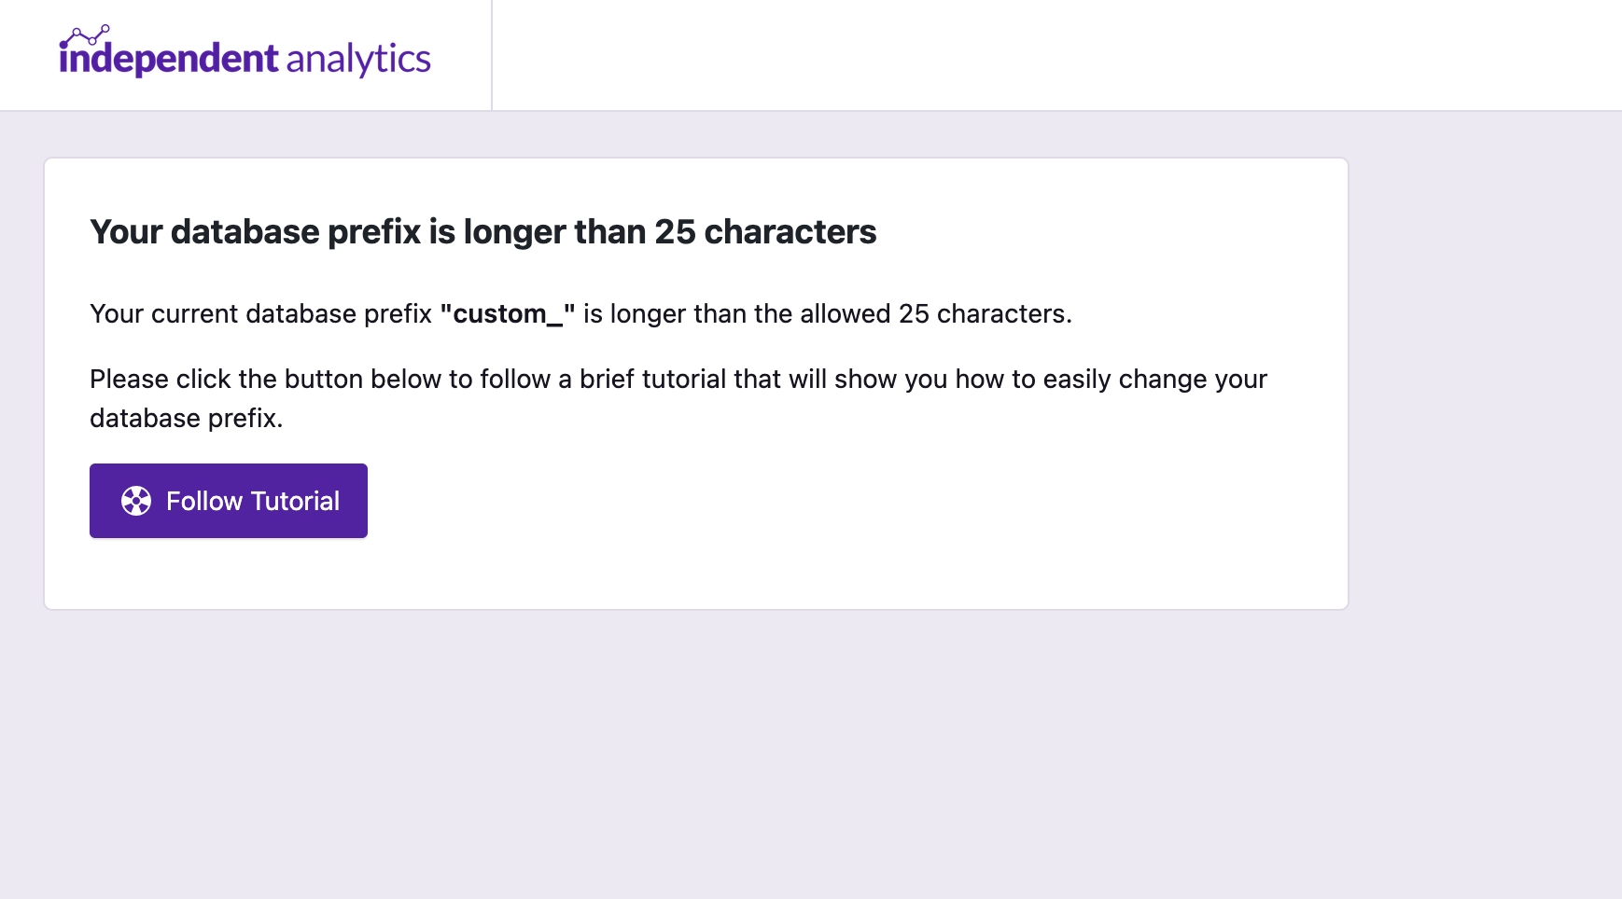Click the "Your current database prefix" sentence
Viewport: 1622px width, 899px height.
(x=260, y=314)
